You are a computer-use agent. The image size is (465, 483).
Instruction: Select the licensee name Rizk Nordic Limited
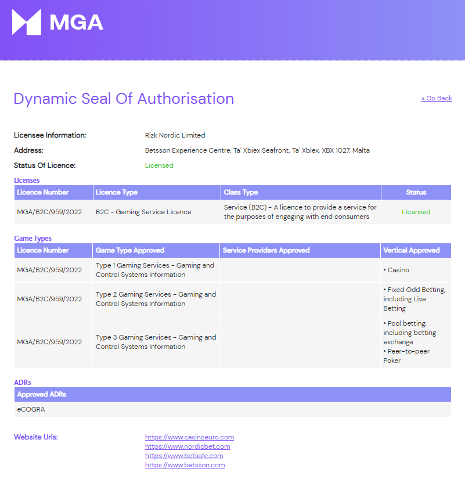[175, 135]
